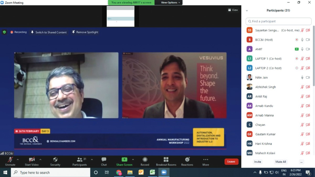
Task: Click the Find a participant search field
Action: pyautogui.click(x=279, y=21)
